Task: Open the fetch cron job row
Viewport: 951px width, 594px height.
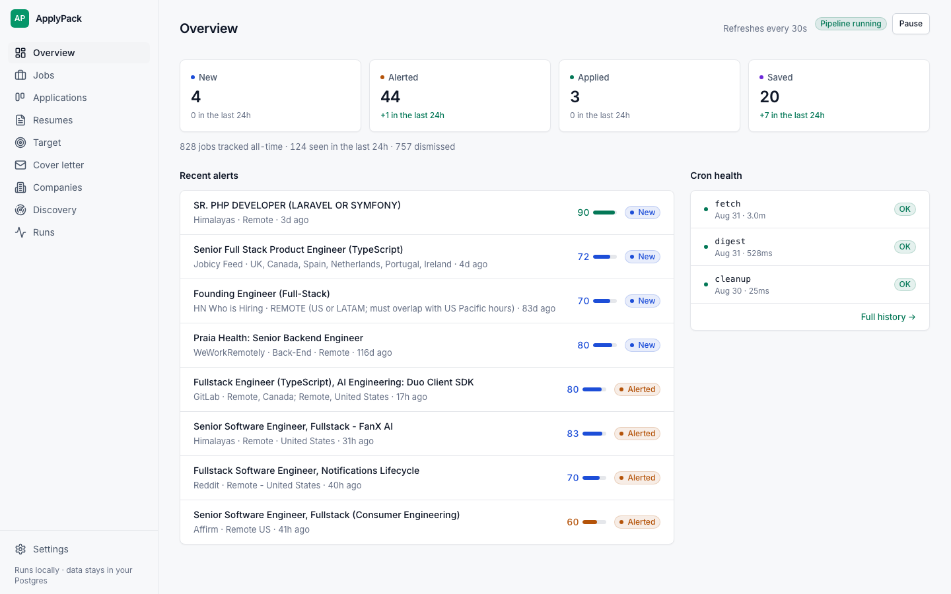Action: click(x=810, y=209)
